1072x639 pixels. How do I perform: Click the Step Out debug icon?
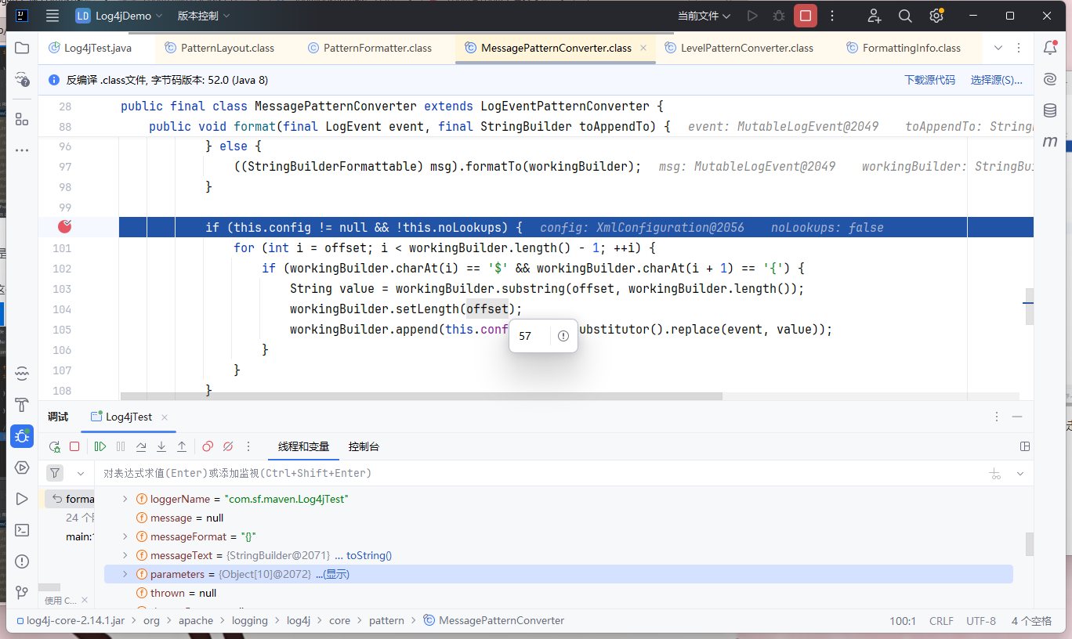coord(182,446)
